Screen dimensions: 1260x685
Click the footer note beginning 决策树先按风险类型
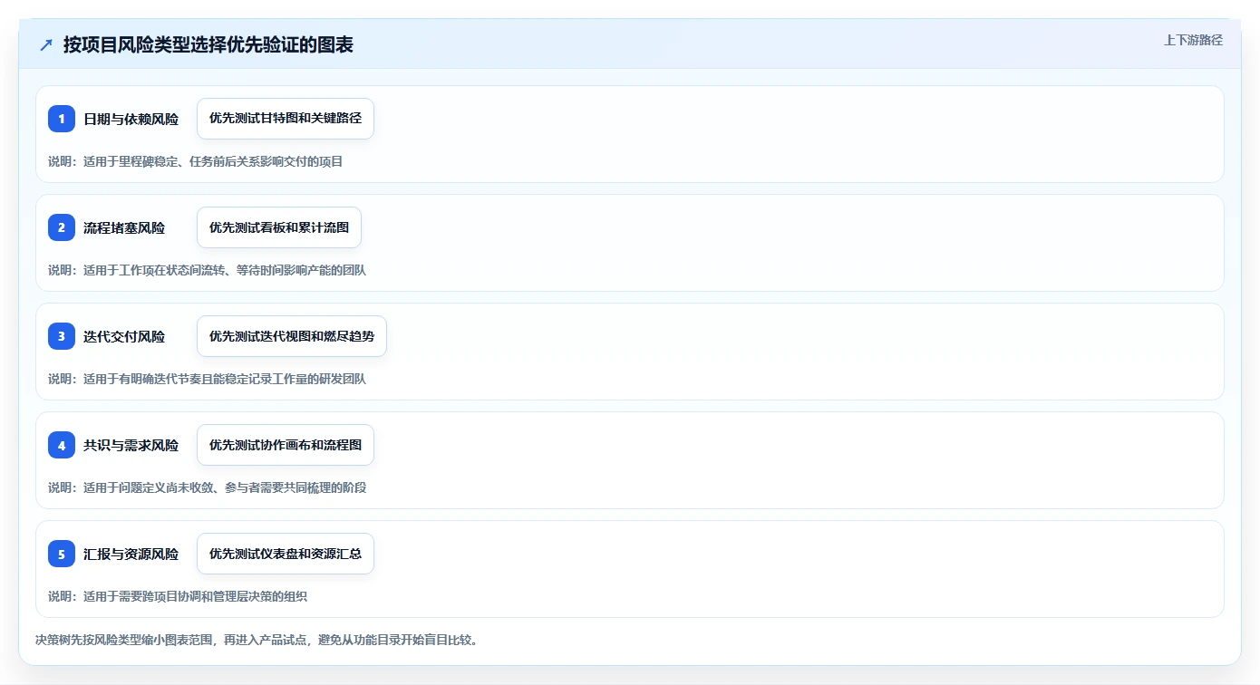[x=257, y=640]
